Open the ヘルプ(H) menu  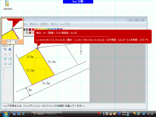(x=65, y=24)
